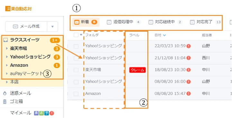This screenshot has width=232, height=118.
Task: Click 西川 in the 担当者 column
Action: click(x=206, y=58)
